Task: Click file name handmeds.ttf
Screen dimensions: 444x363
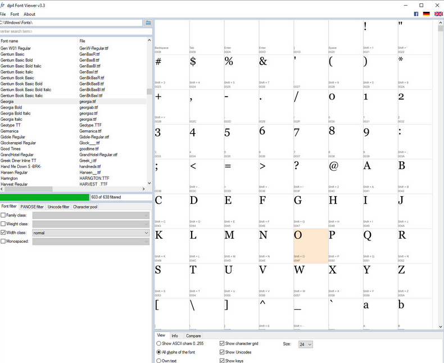Action: pyautogui.click(x=90, y=166)
